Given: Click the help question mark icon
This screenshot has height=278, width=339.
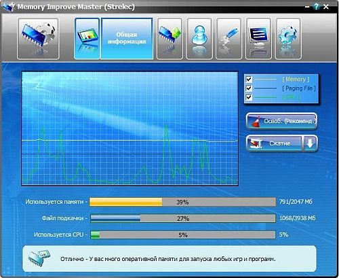Looking at the screenshot, I should (316, 7).
